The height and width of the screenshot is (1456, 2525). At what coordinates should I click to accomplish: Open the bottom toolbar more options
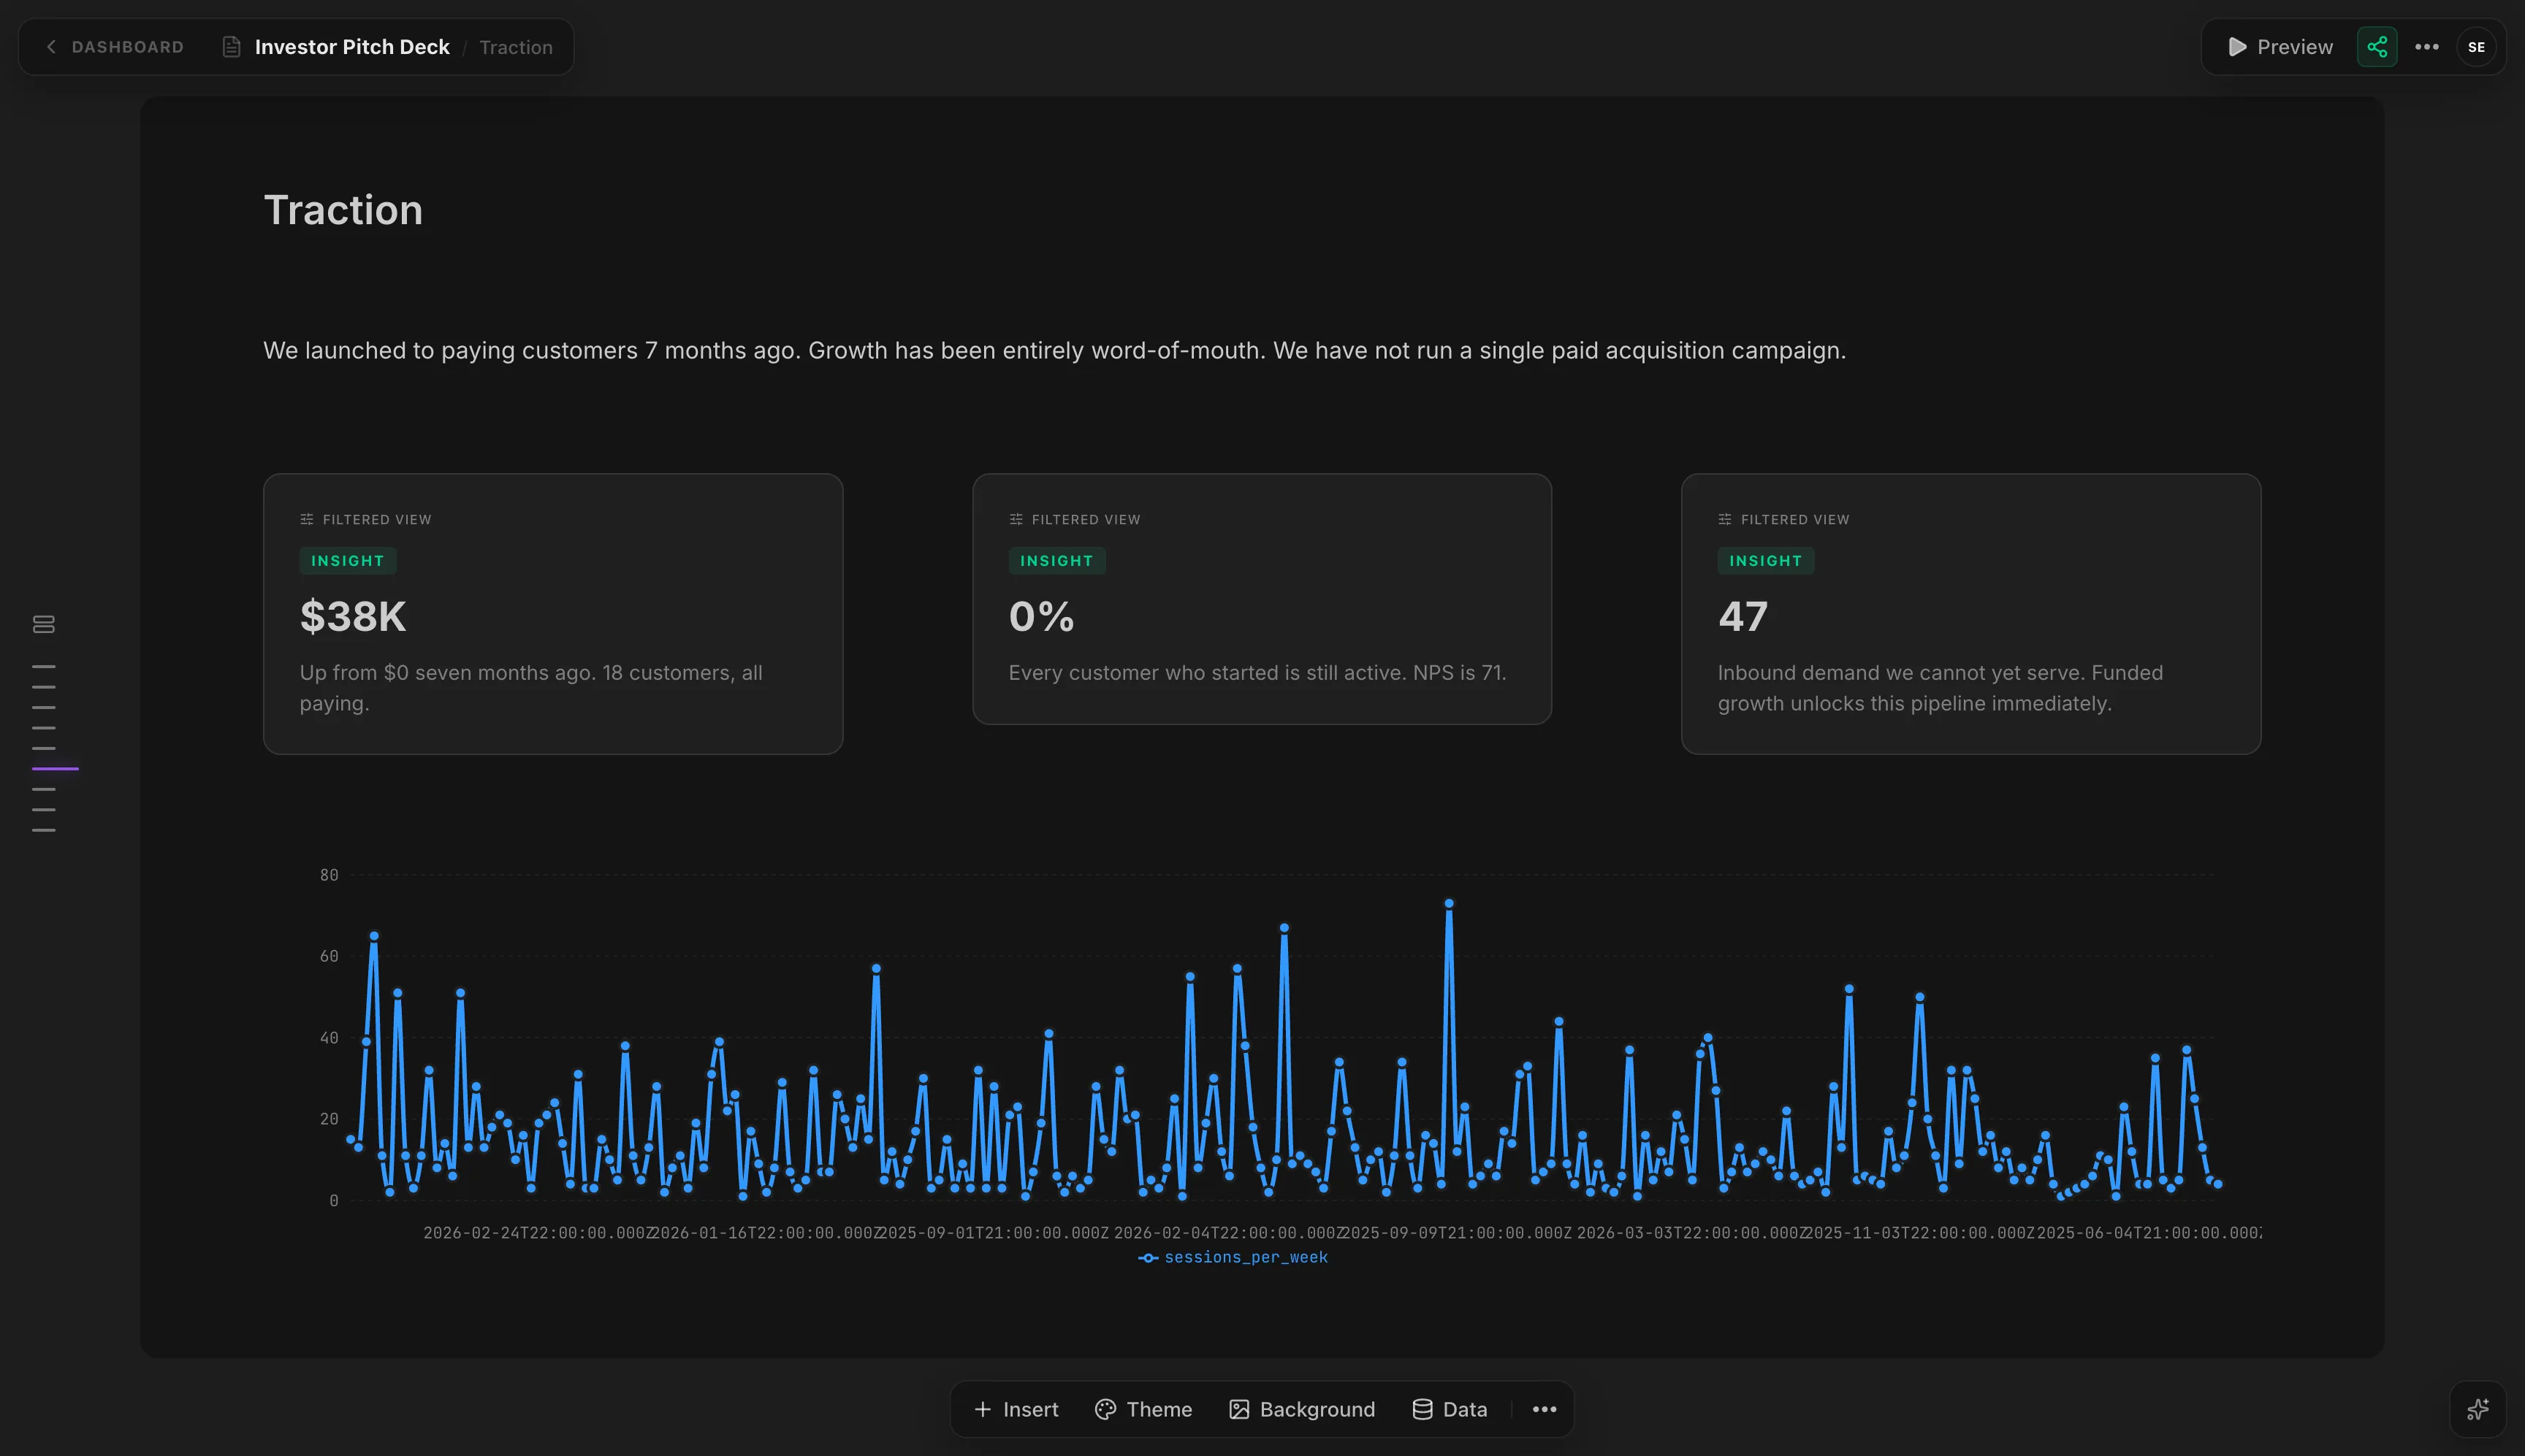pyautogui.click(x=1545, y=1409)
